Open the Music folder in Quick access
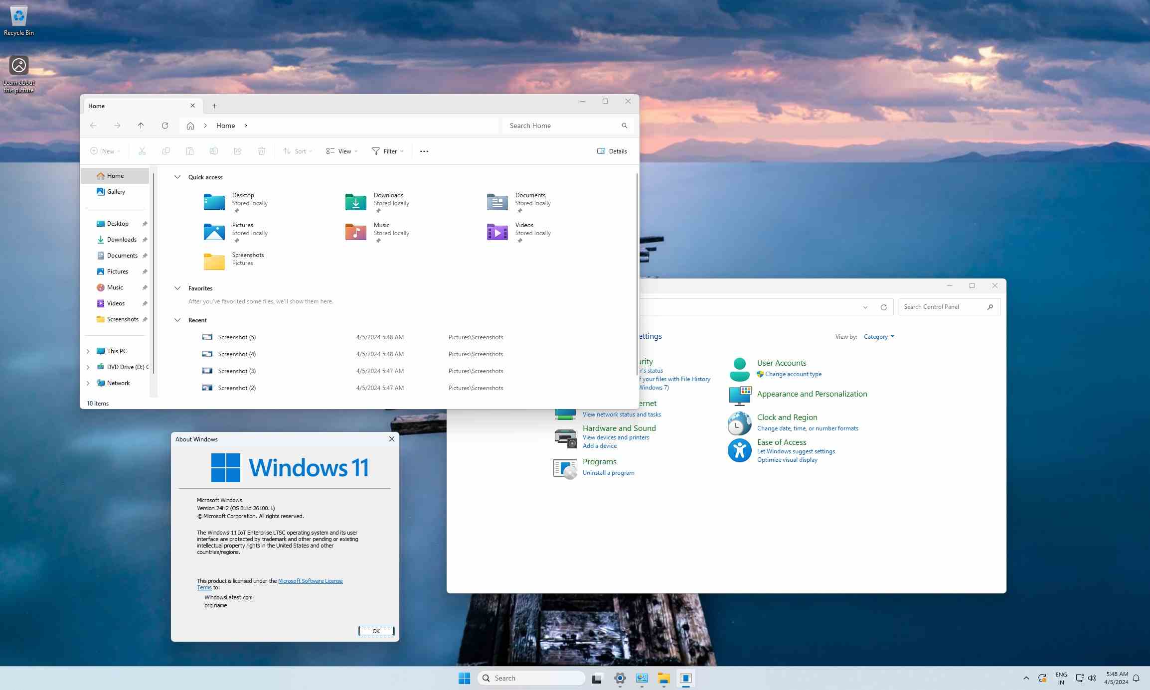This screenshot has height=690, width=1150. [x=355, y=232]
